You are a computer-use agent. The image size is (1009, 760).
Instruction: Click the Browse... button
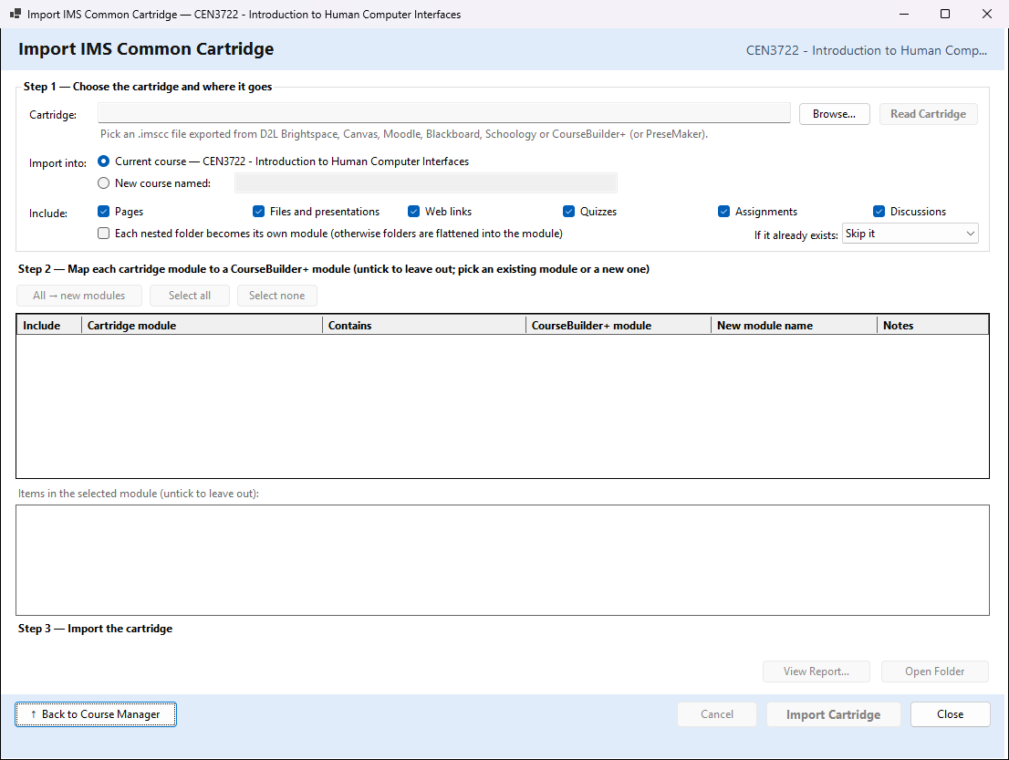click(834, 114)
